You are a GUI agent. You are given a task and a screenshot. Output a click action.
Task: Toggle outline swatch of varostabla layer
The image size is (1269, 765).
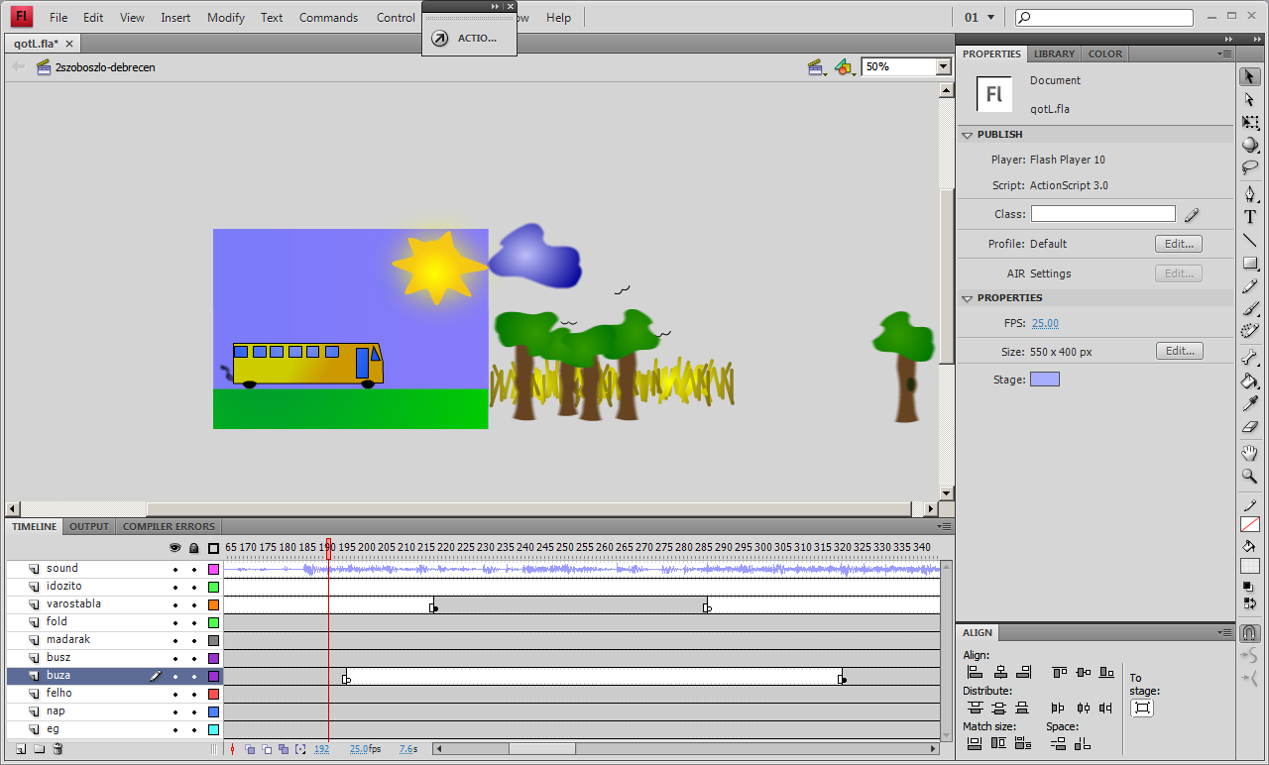pos(213,605)
